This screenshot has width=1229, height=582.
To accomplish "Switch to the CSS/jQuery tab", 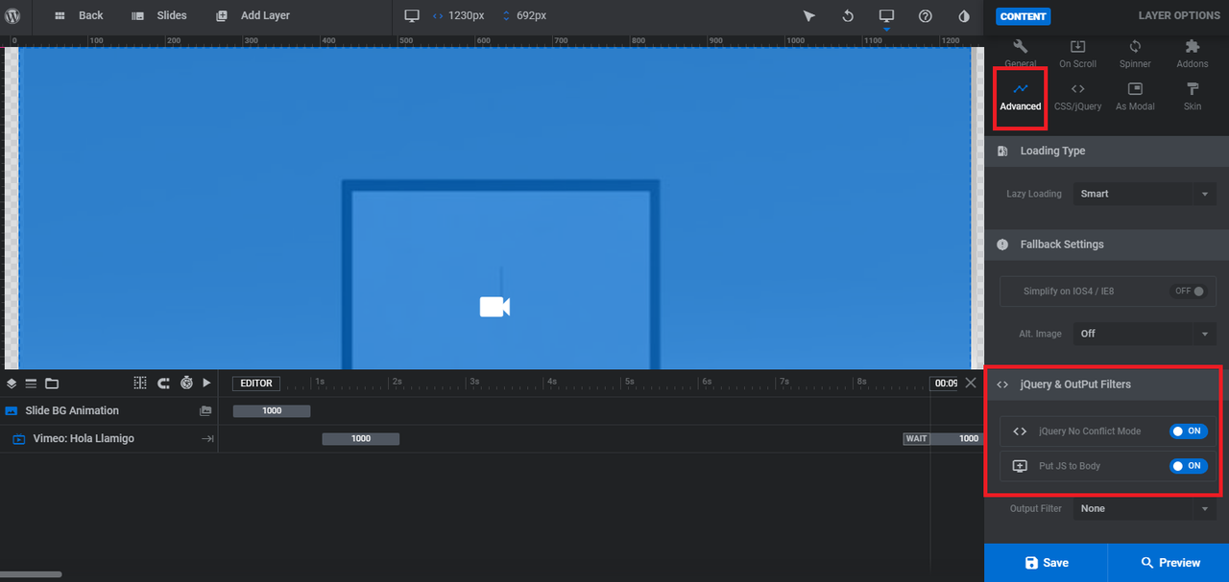I will click(1077, 96).
